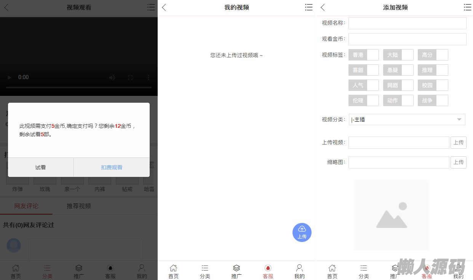The image size is (473, 280).
Task: Tap 首页 home icon under 我的视频 screen
Action: 173,271
